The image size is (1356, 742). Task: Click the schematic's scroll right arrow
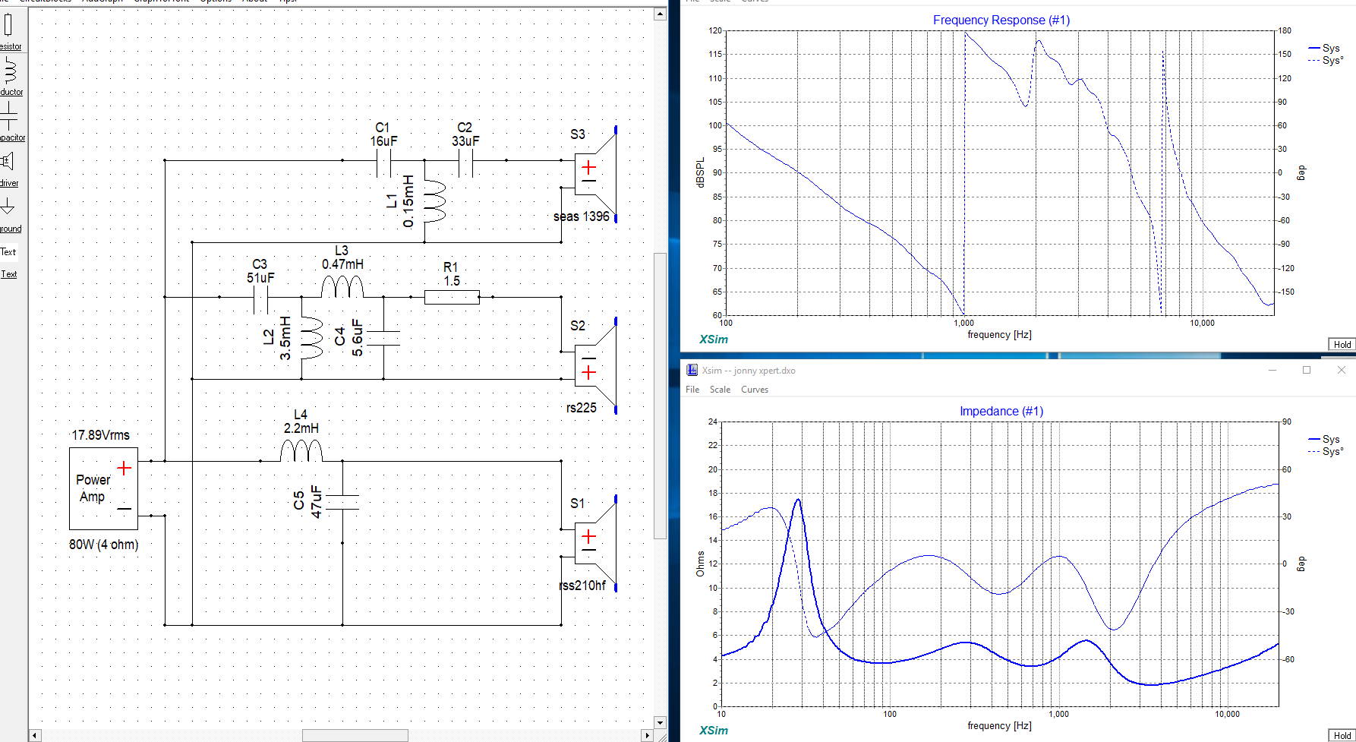coord(647,735)
